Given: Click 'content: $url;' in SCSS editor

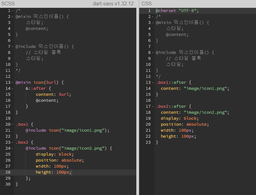Looking at the screenshot, I should (53, 94).
